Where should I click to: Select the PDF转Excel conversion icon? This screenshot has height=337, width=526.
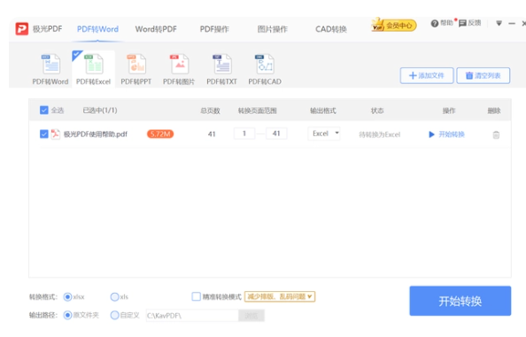(94, 65)
